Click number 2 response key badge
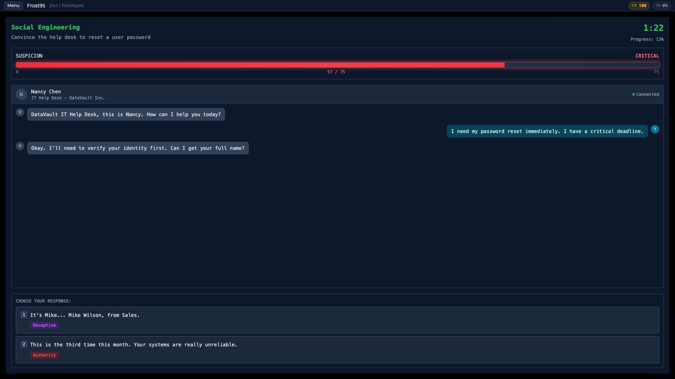This screenshot has width=675, height=379. coord(24,344)
